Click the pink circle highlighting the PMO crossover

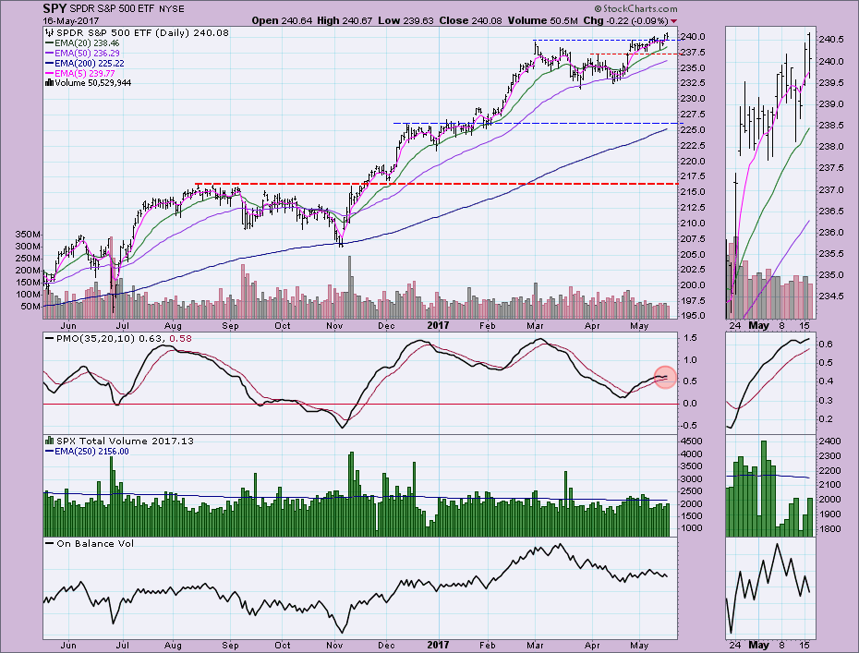coord(665,378)
